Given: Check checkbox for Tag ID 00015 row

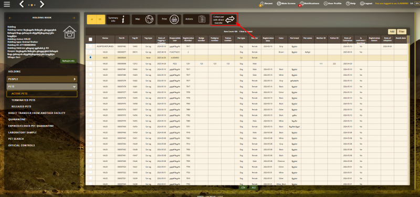Looking at the screenshot, I should tap(90, 52).
